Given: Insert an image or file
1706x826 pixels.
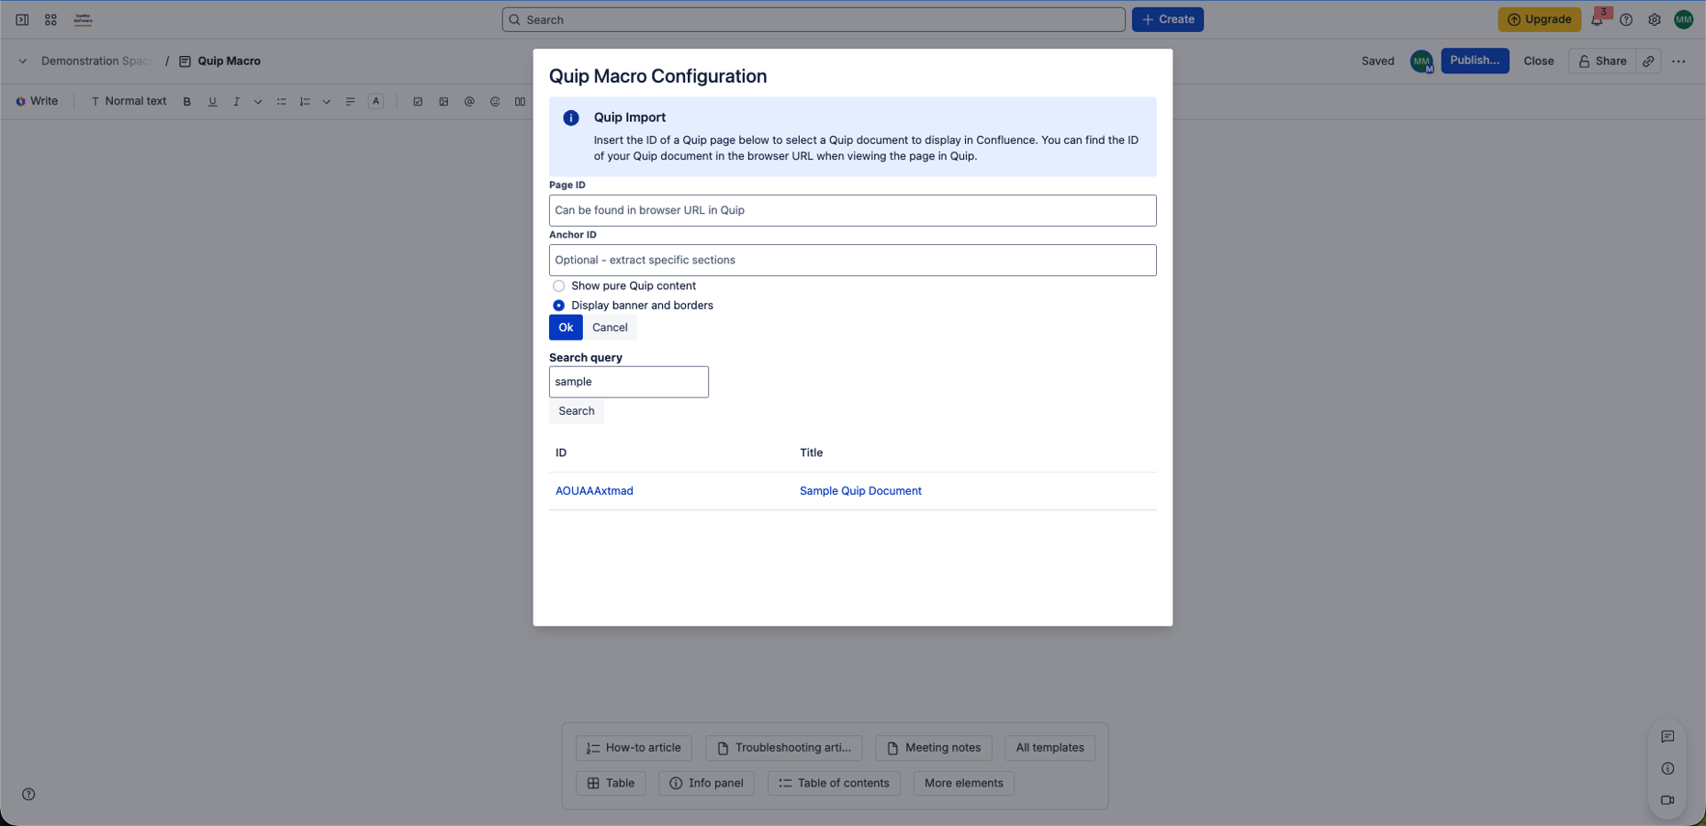Looking at the screenshot, I should (443, 102).
